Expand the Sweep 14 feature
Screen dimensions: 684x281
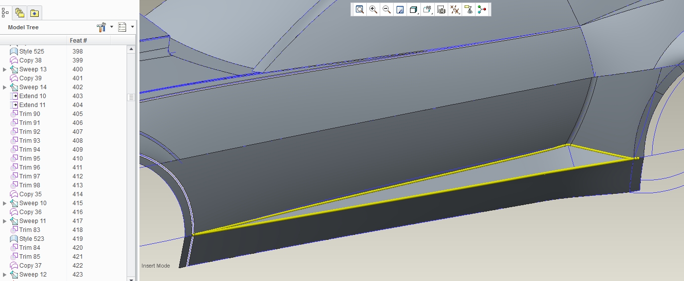[5, 87]
